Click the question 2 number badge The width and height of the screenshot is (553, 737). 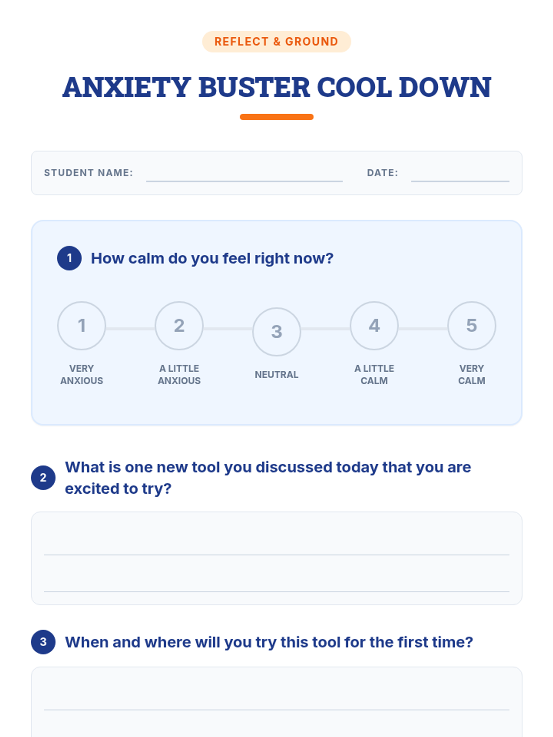pos(43,478)
